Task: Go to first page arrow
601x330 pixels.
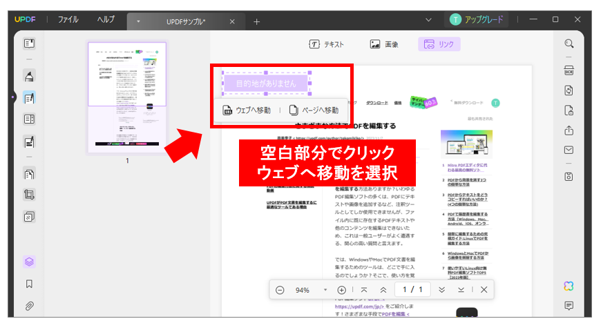Action: click(364, 290)
